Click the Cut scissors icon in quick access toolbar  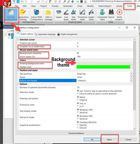tap(39, 1)
